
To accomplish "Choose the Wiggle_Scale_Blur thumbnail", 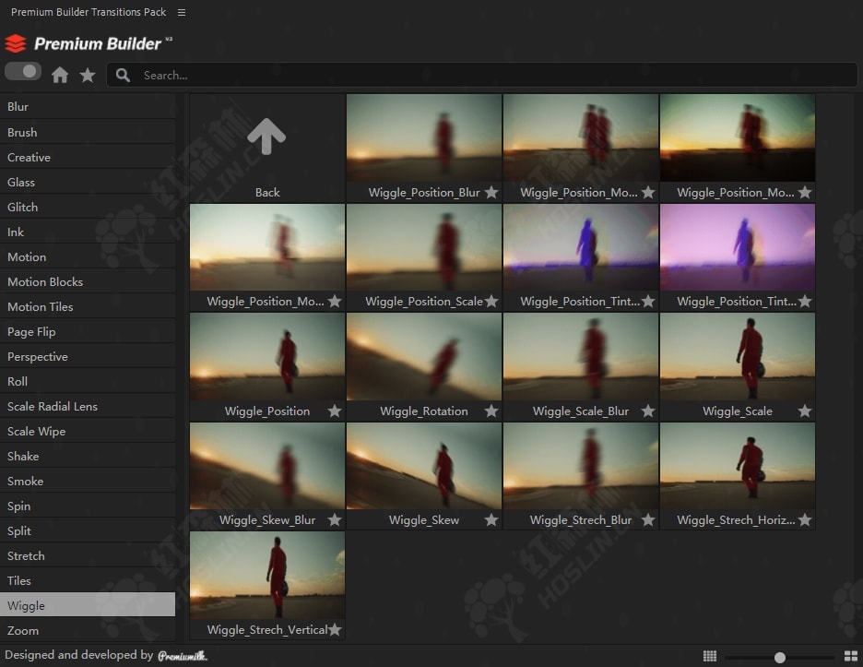I will click(581, 356).
